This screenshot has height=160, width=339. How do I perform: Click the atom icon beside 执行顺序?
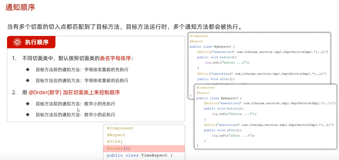click(17, 42)
